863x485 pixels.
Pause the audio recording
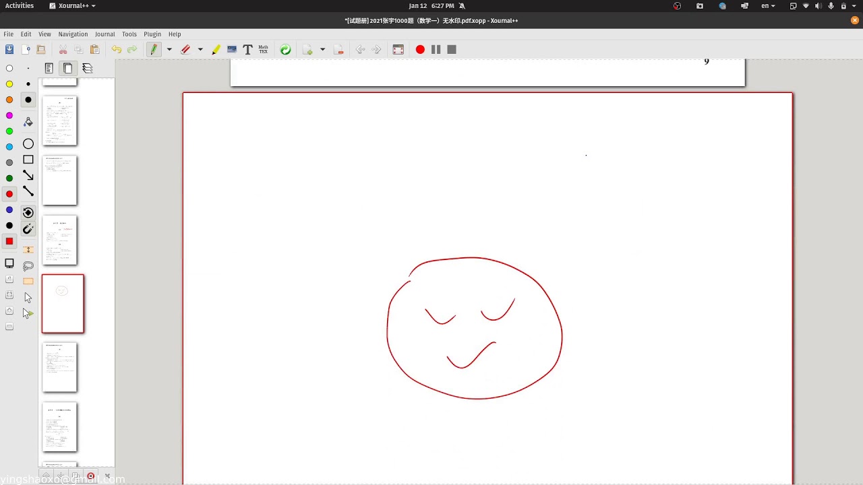(x=436, y=49)
